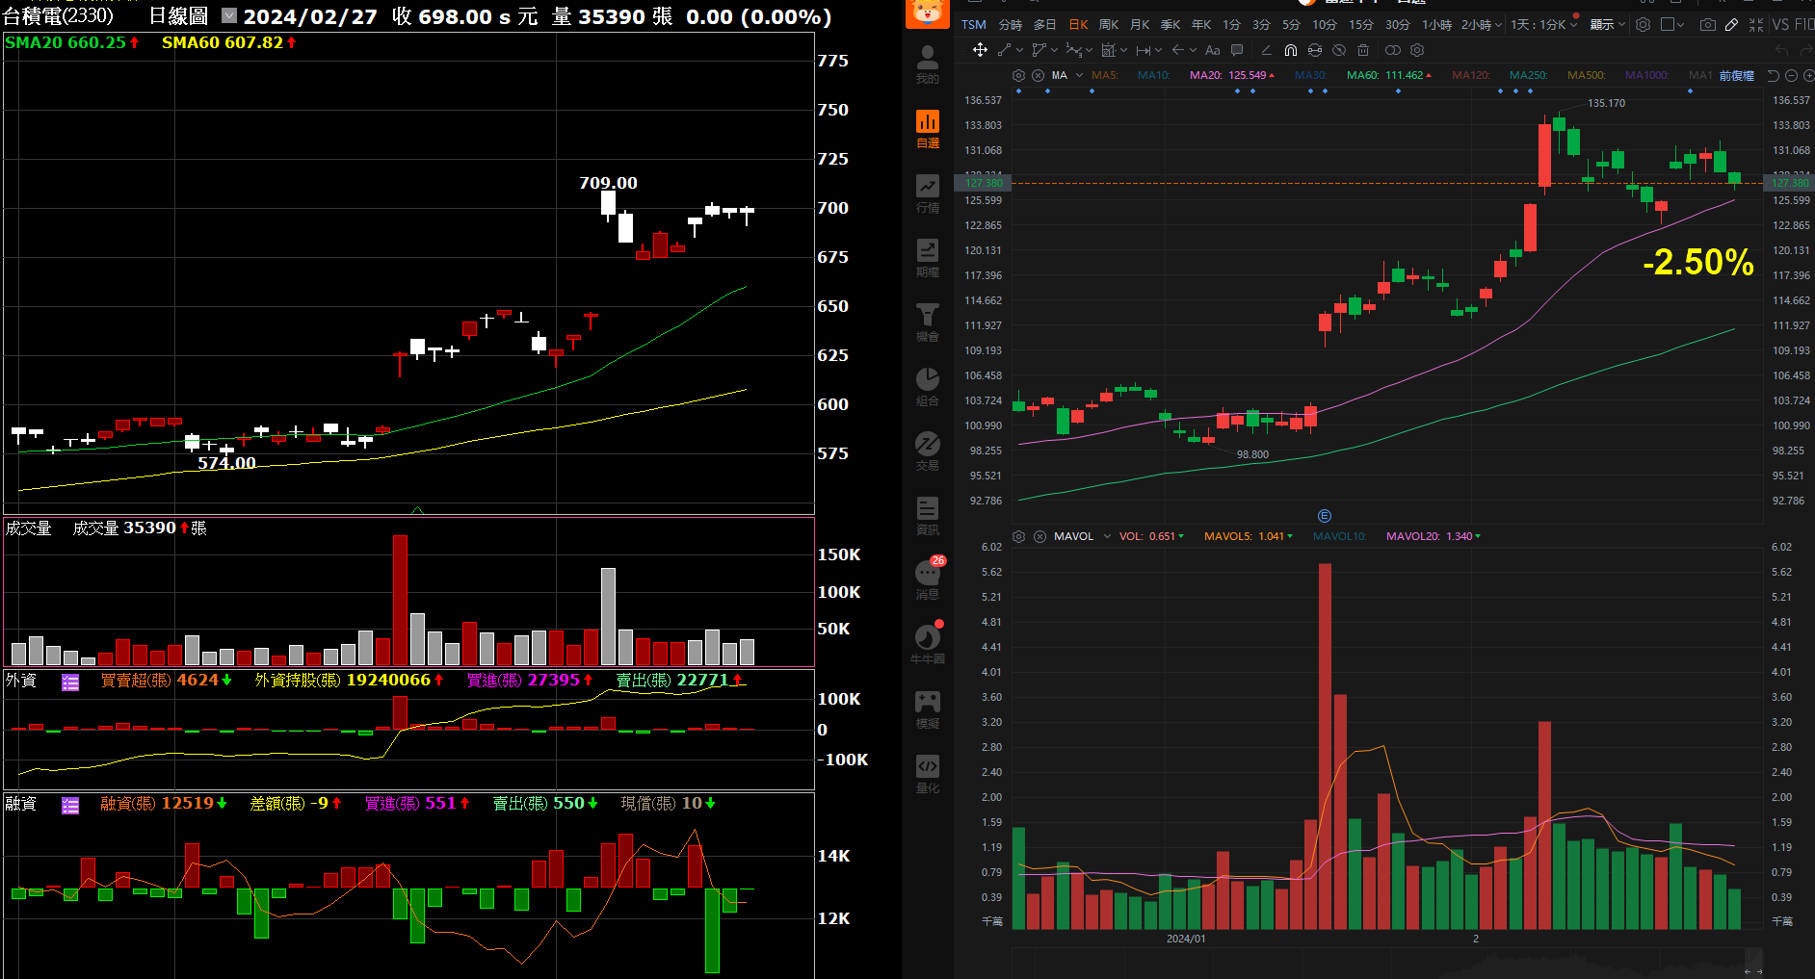Viewport: 1815px width, 979px height.
Task: Open 模擬 paper trading in the sidebar
Action: pyautogui.click(x=927, y=709)
